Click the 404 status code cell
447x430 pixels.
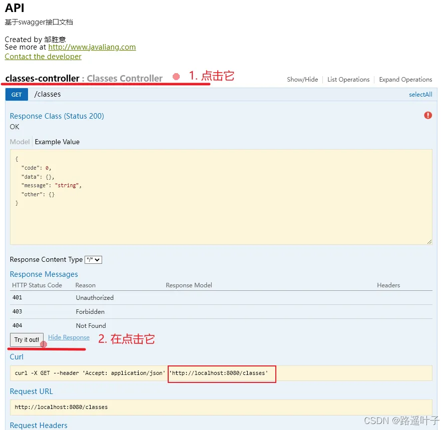point(17,325)
